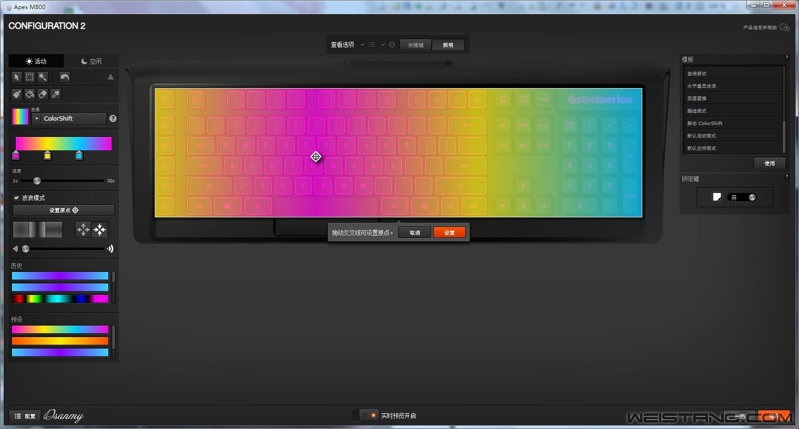This screenshot has height=429, width=799.
Task: Select the arrow pointer selection tool
Action: (17, 77)
